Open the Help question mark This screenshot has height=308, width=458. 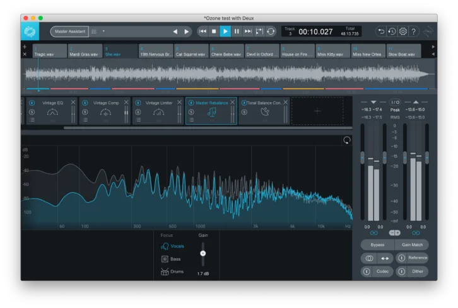point(414,31)
